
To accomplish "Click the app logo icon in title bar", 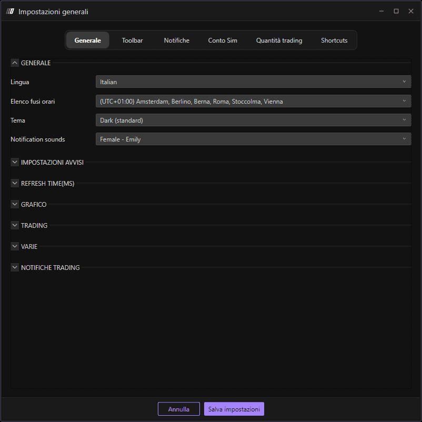I will 10,11.
